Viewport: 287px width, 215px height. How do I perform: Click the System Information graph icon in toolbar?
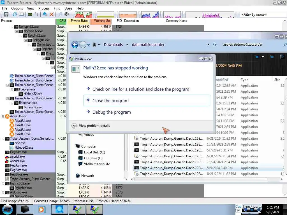[x=30, y=15]
